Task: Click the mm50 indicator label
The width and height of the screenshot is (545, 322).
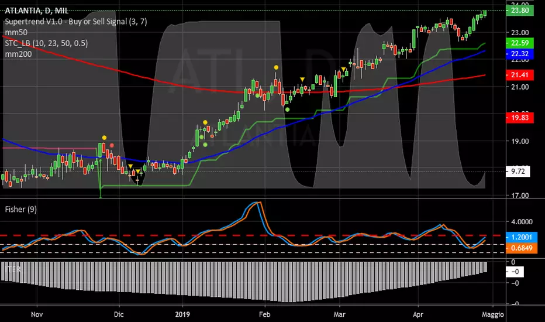Action: pos(16,32)
